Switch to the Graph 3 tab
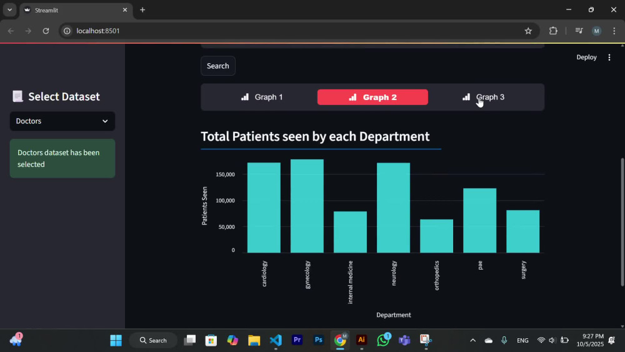Image resolution: width=625 pixels, height=352 pixels. tap(483, 97)
